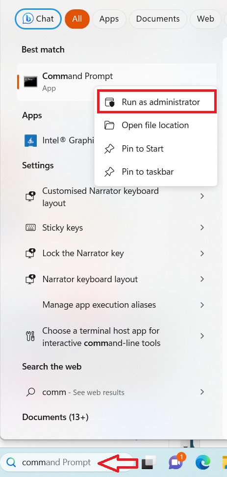
Task: Click the Intel Graphics app icon
Action: 31,140
